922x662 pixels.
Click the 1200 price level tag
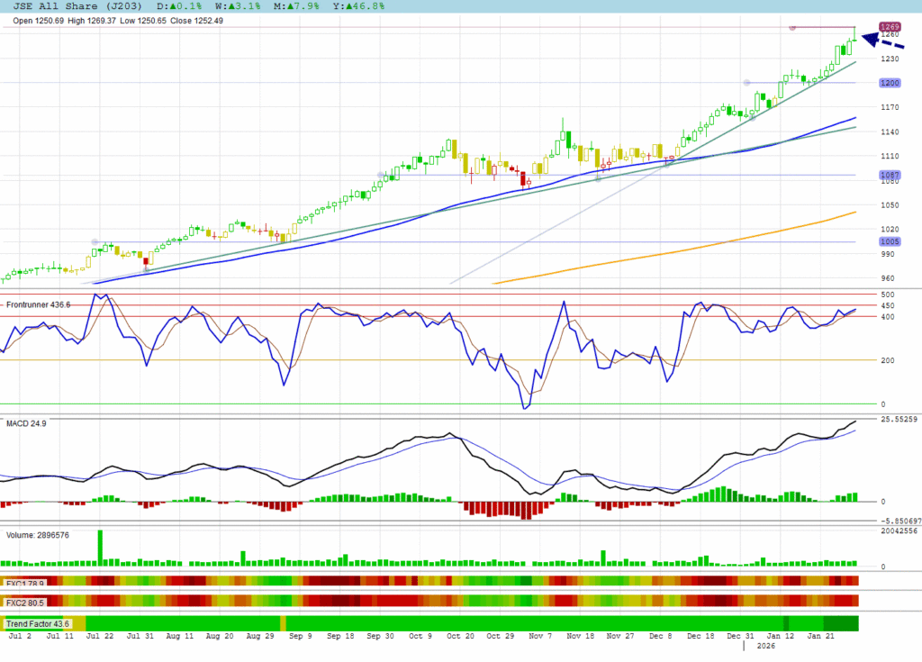click(890, 83)
